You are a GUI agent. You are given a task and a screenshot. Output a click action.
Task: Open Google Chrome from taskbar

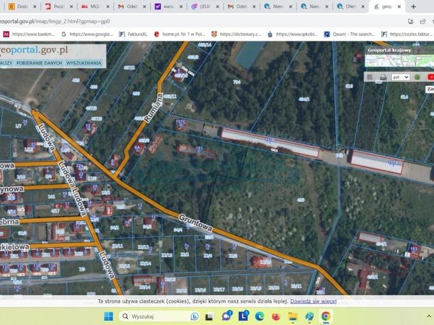point(326,316)
